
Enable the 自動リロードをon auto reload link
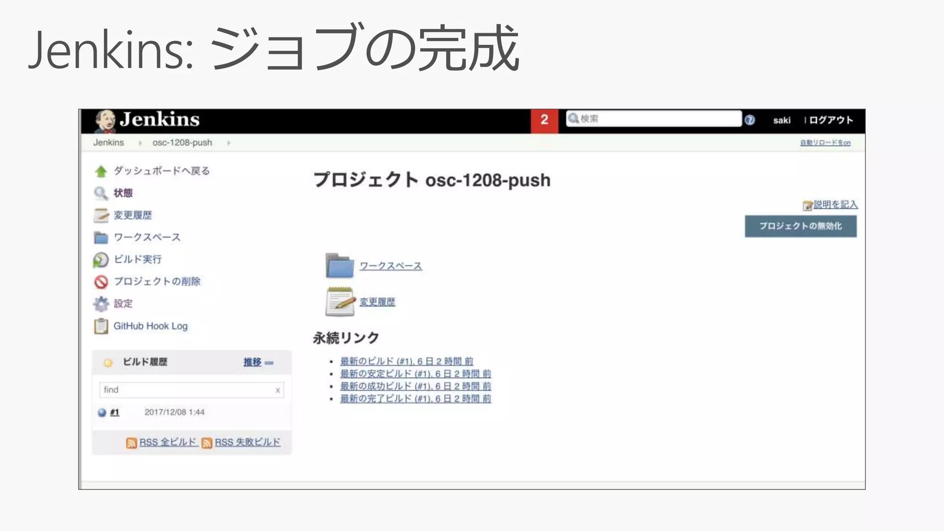pos(825,142)
